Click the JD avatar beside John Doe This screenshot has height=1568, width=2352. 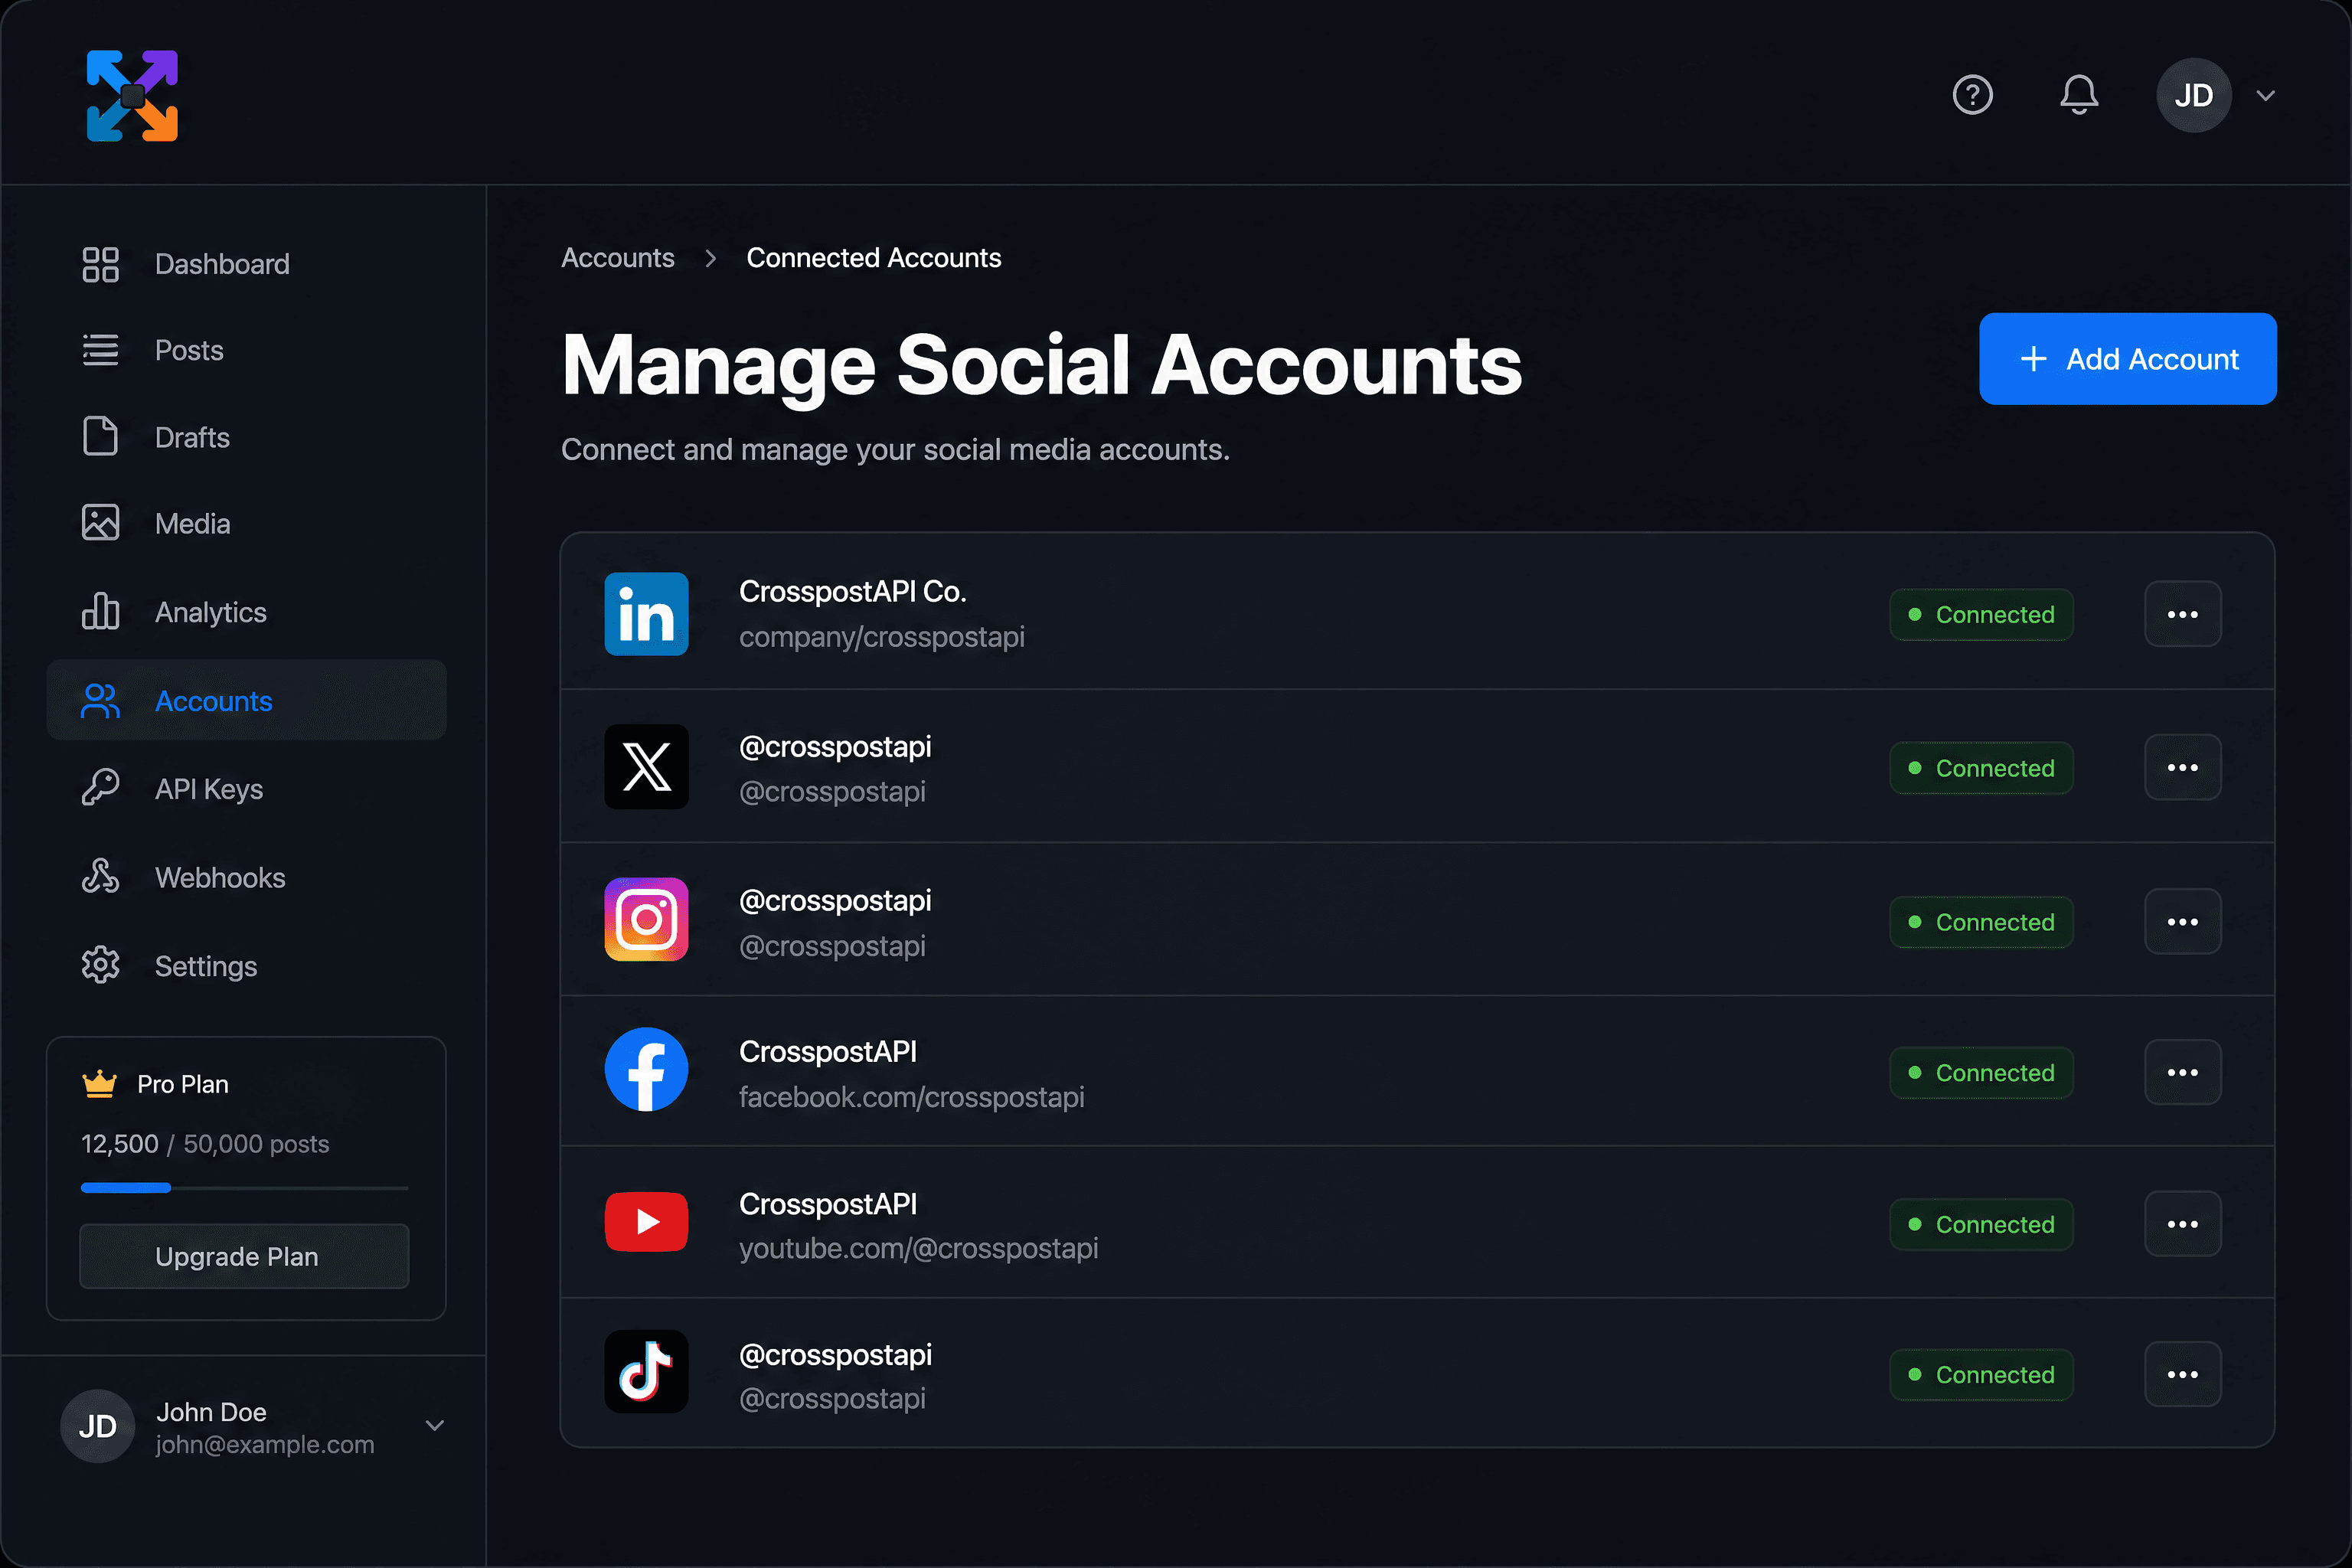click(x=98, y=1426)
